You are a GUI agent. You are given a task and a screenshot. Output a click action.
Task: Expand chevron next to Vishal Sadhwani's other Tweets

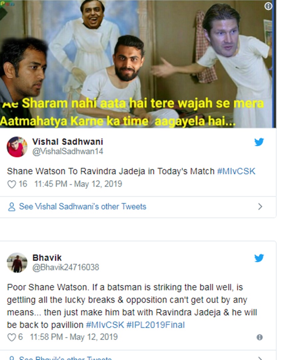pos(260,207)
